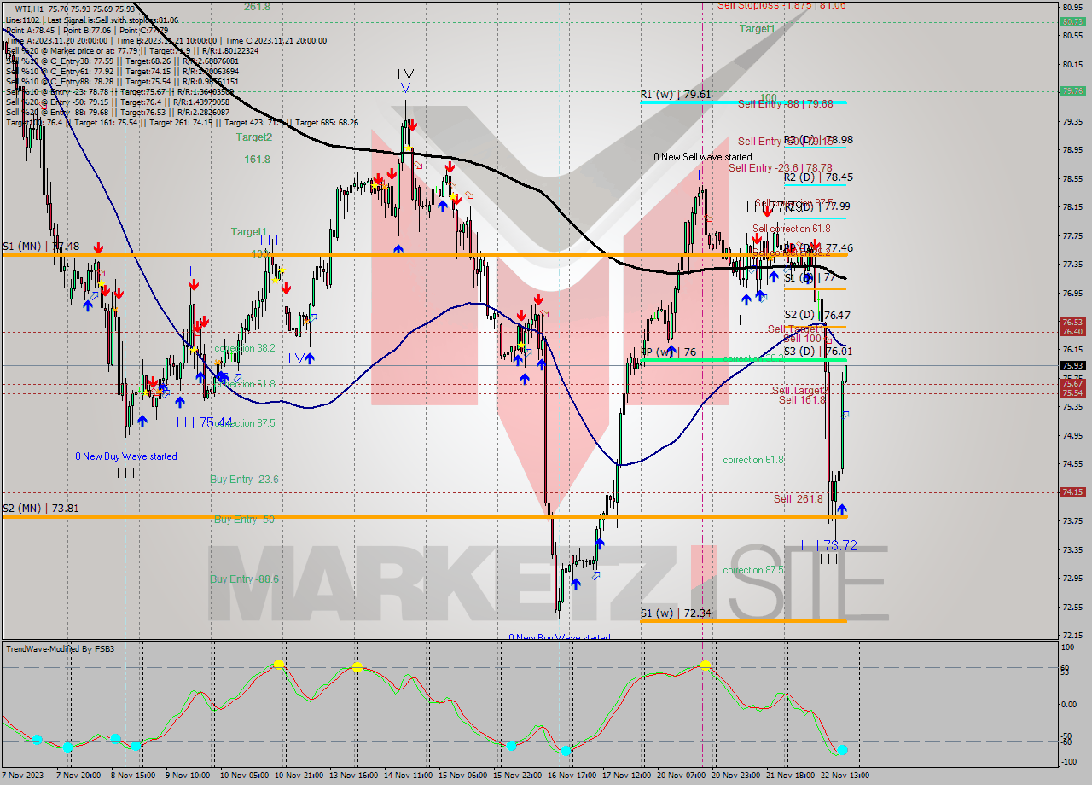Click the '10 Nov 05:00' time axis label
This screenshot has width=1092, height=785.
coord(243,776)
